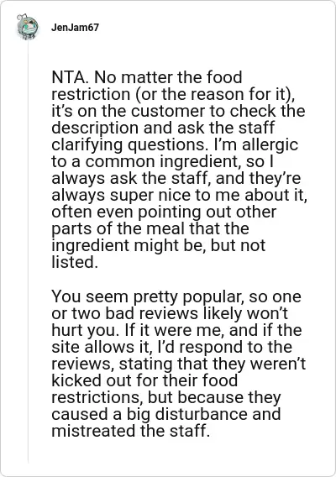Click the line 'often even pointing out other'
The height and width of the screenshot is (477, 336).
pyautogui.click(x=164, y=212)
